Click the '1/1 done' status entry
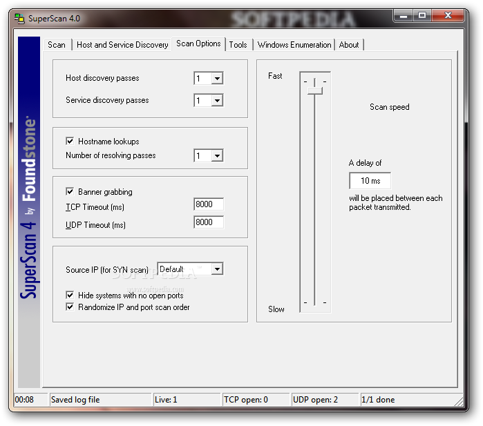This screenshot has width=483, height=426. tap(406, 400)
